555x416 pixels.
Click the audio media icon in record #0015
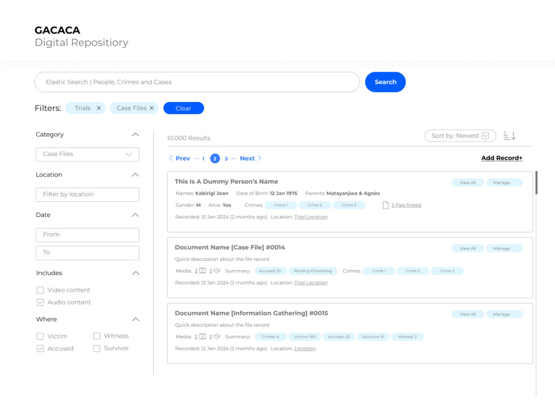[217, 337]
